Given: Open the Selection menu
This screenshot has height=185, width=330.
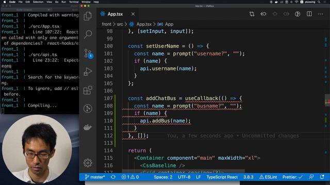Looking at the screenshot, I should click(38, 2).
